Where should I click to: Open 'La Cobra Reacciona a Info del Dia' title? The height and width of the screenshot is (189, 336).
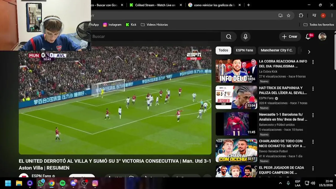(x=283, y=64)
